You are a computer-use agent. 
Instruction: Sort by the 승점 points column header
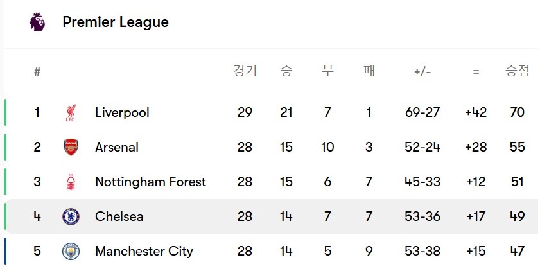[x=517, y=71]
